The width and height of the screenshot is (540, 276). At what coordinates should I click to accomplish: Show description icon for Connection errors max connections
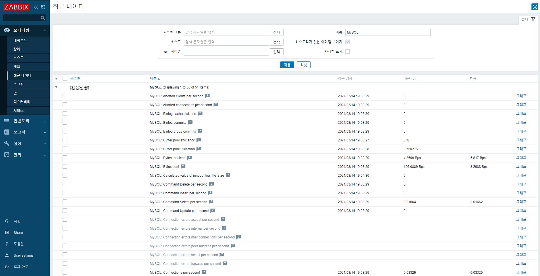pyautogui.click(x=239, y=237)
